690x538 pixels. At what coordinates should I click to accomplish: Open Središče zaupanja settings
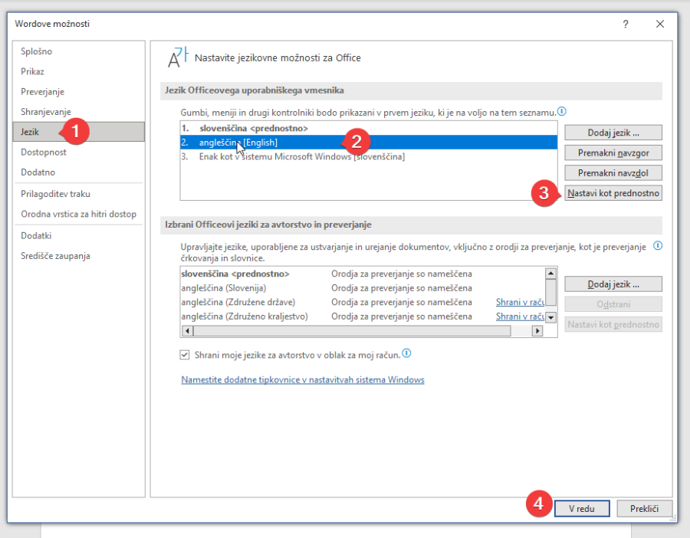coord(55,256)
